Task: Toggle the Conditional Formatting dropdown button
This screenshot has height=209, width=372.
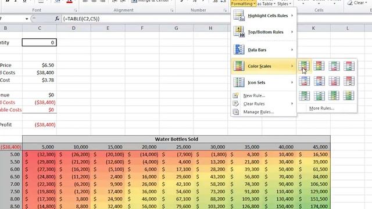Action: [243, 3]
